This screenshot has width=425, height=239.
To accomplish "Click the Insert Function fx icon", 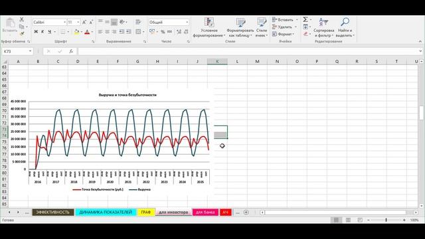I will (71, 51).
